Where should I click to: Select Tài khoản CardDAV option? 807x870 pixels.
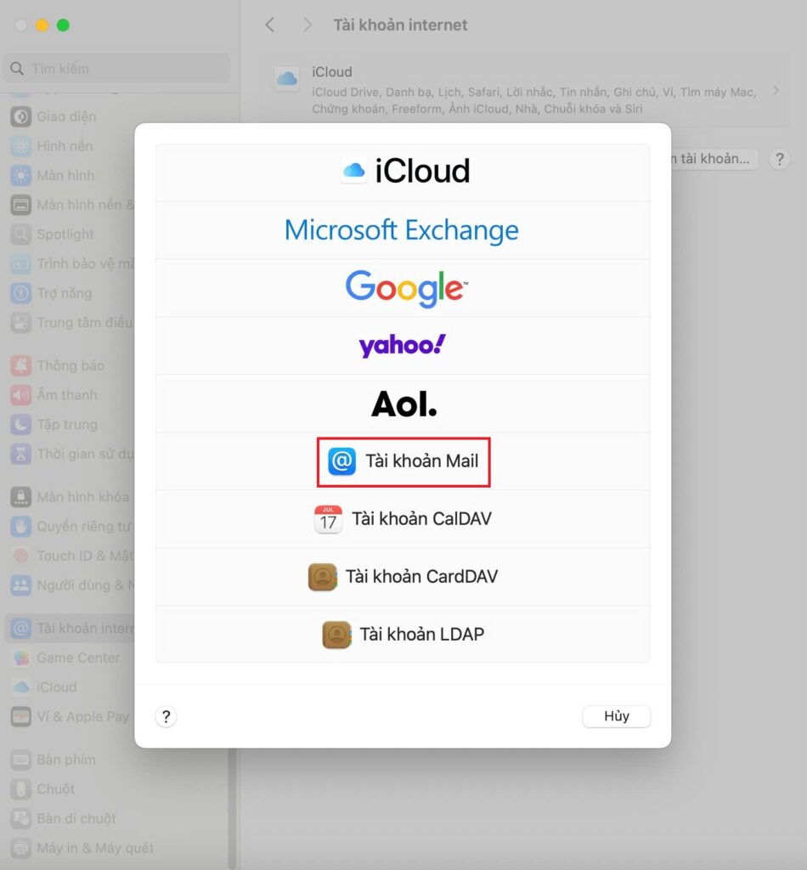pos(403,577)
